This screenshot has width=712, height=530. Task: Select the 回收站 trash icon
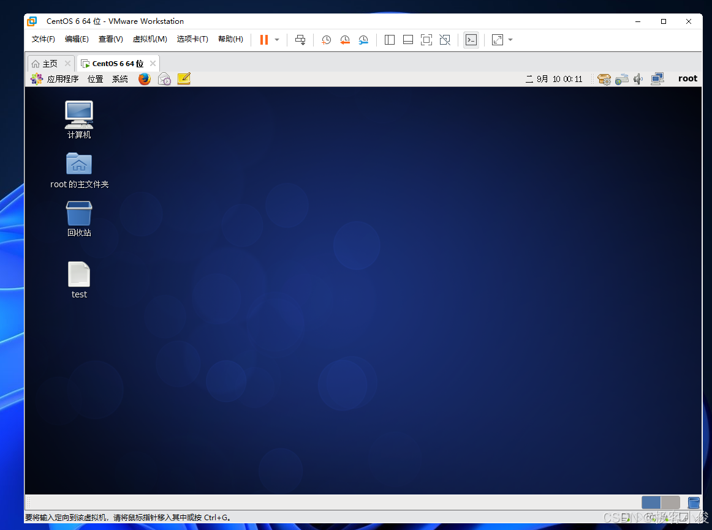pyautogui.click(x=79, y=219)
